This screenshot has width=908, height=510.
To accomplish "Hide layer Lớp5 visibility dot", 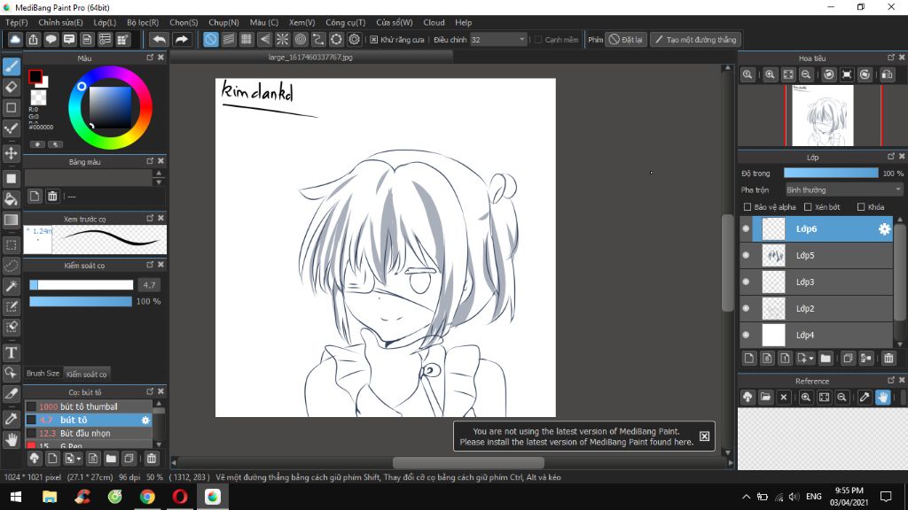I will [x=746, y=256].
